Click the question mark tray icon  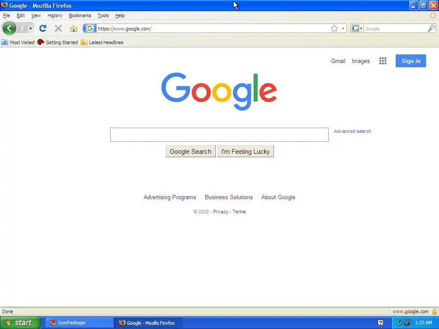(x=381, y=323)
